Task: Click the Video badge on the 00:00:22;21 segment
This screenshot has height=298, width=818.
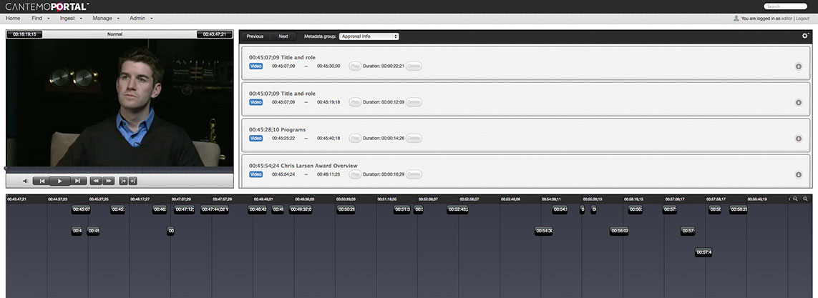Action: point(255,66)
